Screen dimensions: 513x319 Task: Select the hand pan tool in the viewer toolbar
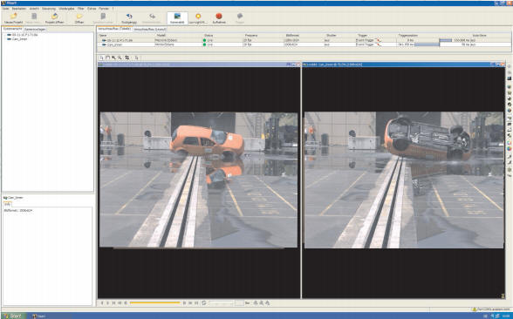[x=107, y=58]
